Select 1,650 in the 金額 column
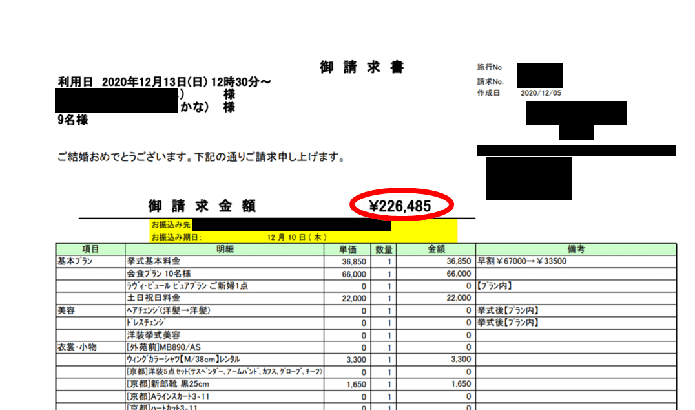This screenshot has width=695, height=410. [x=461, y=385]
